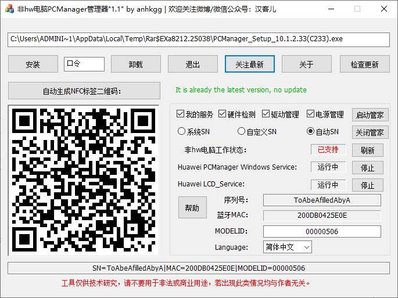Click 自动生成NFC标签二维码 button

(x=84, y=91)
